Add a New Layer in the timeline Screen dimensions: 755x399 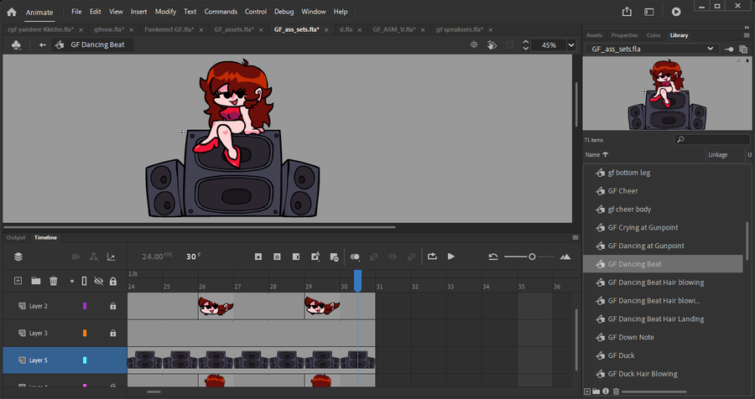click(18, 281)
